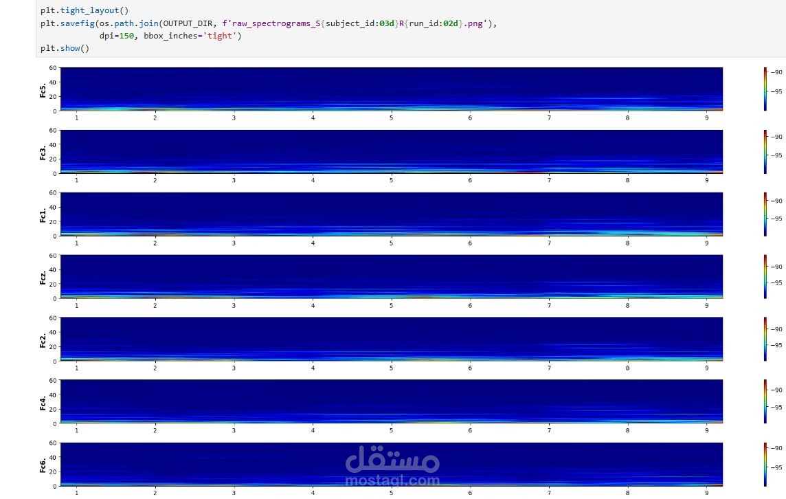This screenshot has width=786, height=499.
Task: Click the Fc4. plot colorbar
Action: click(x=765, y=401)
